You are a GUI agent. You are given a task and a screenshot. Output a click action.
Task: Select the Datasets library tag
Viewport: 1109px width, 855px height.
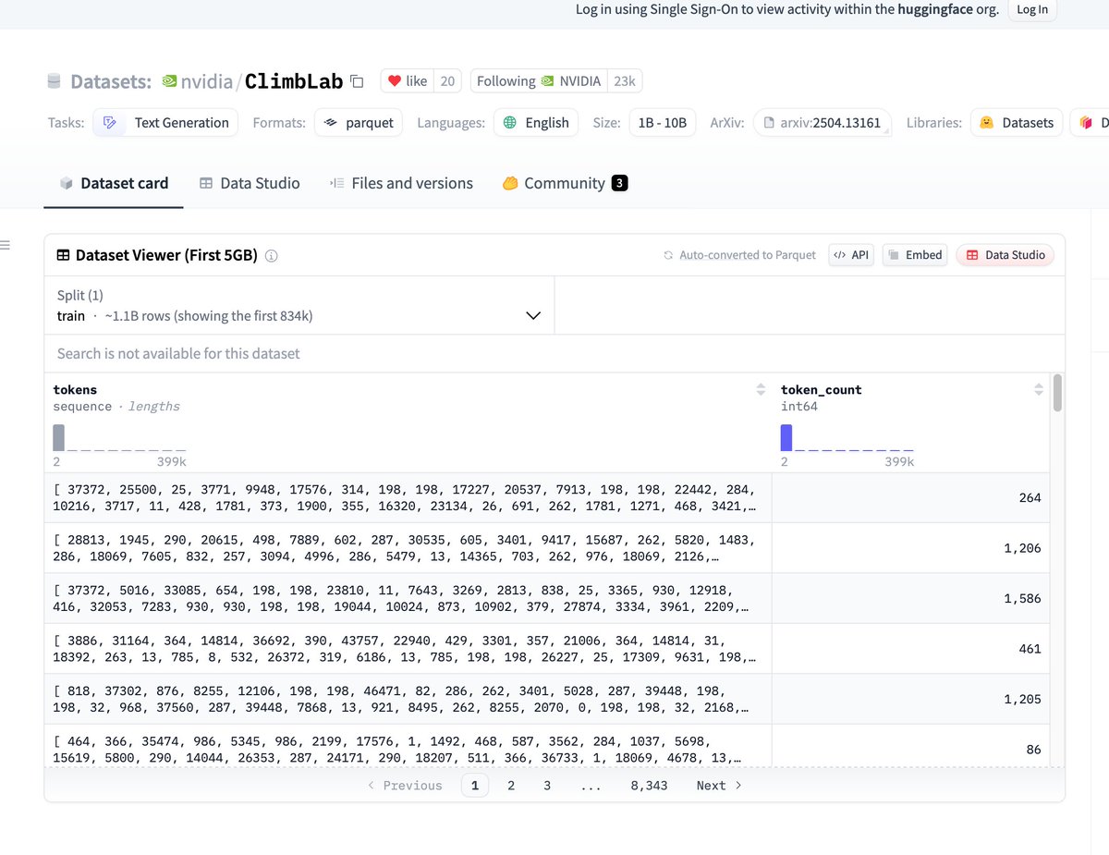[1017, 123]
